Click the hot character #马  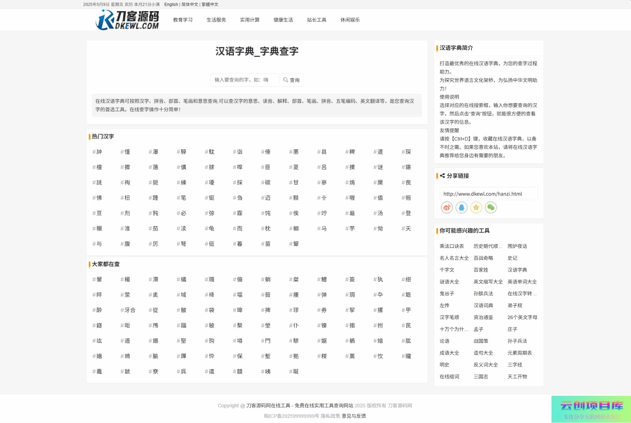pos(322,229)
